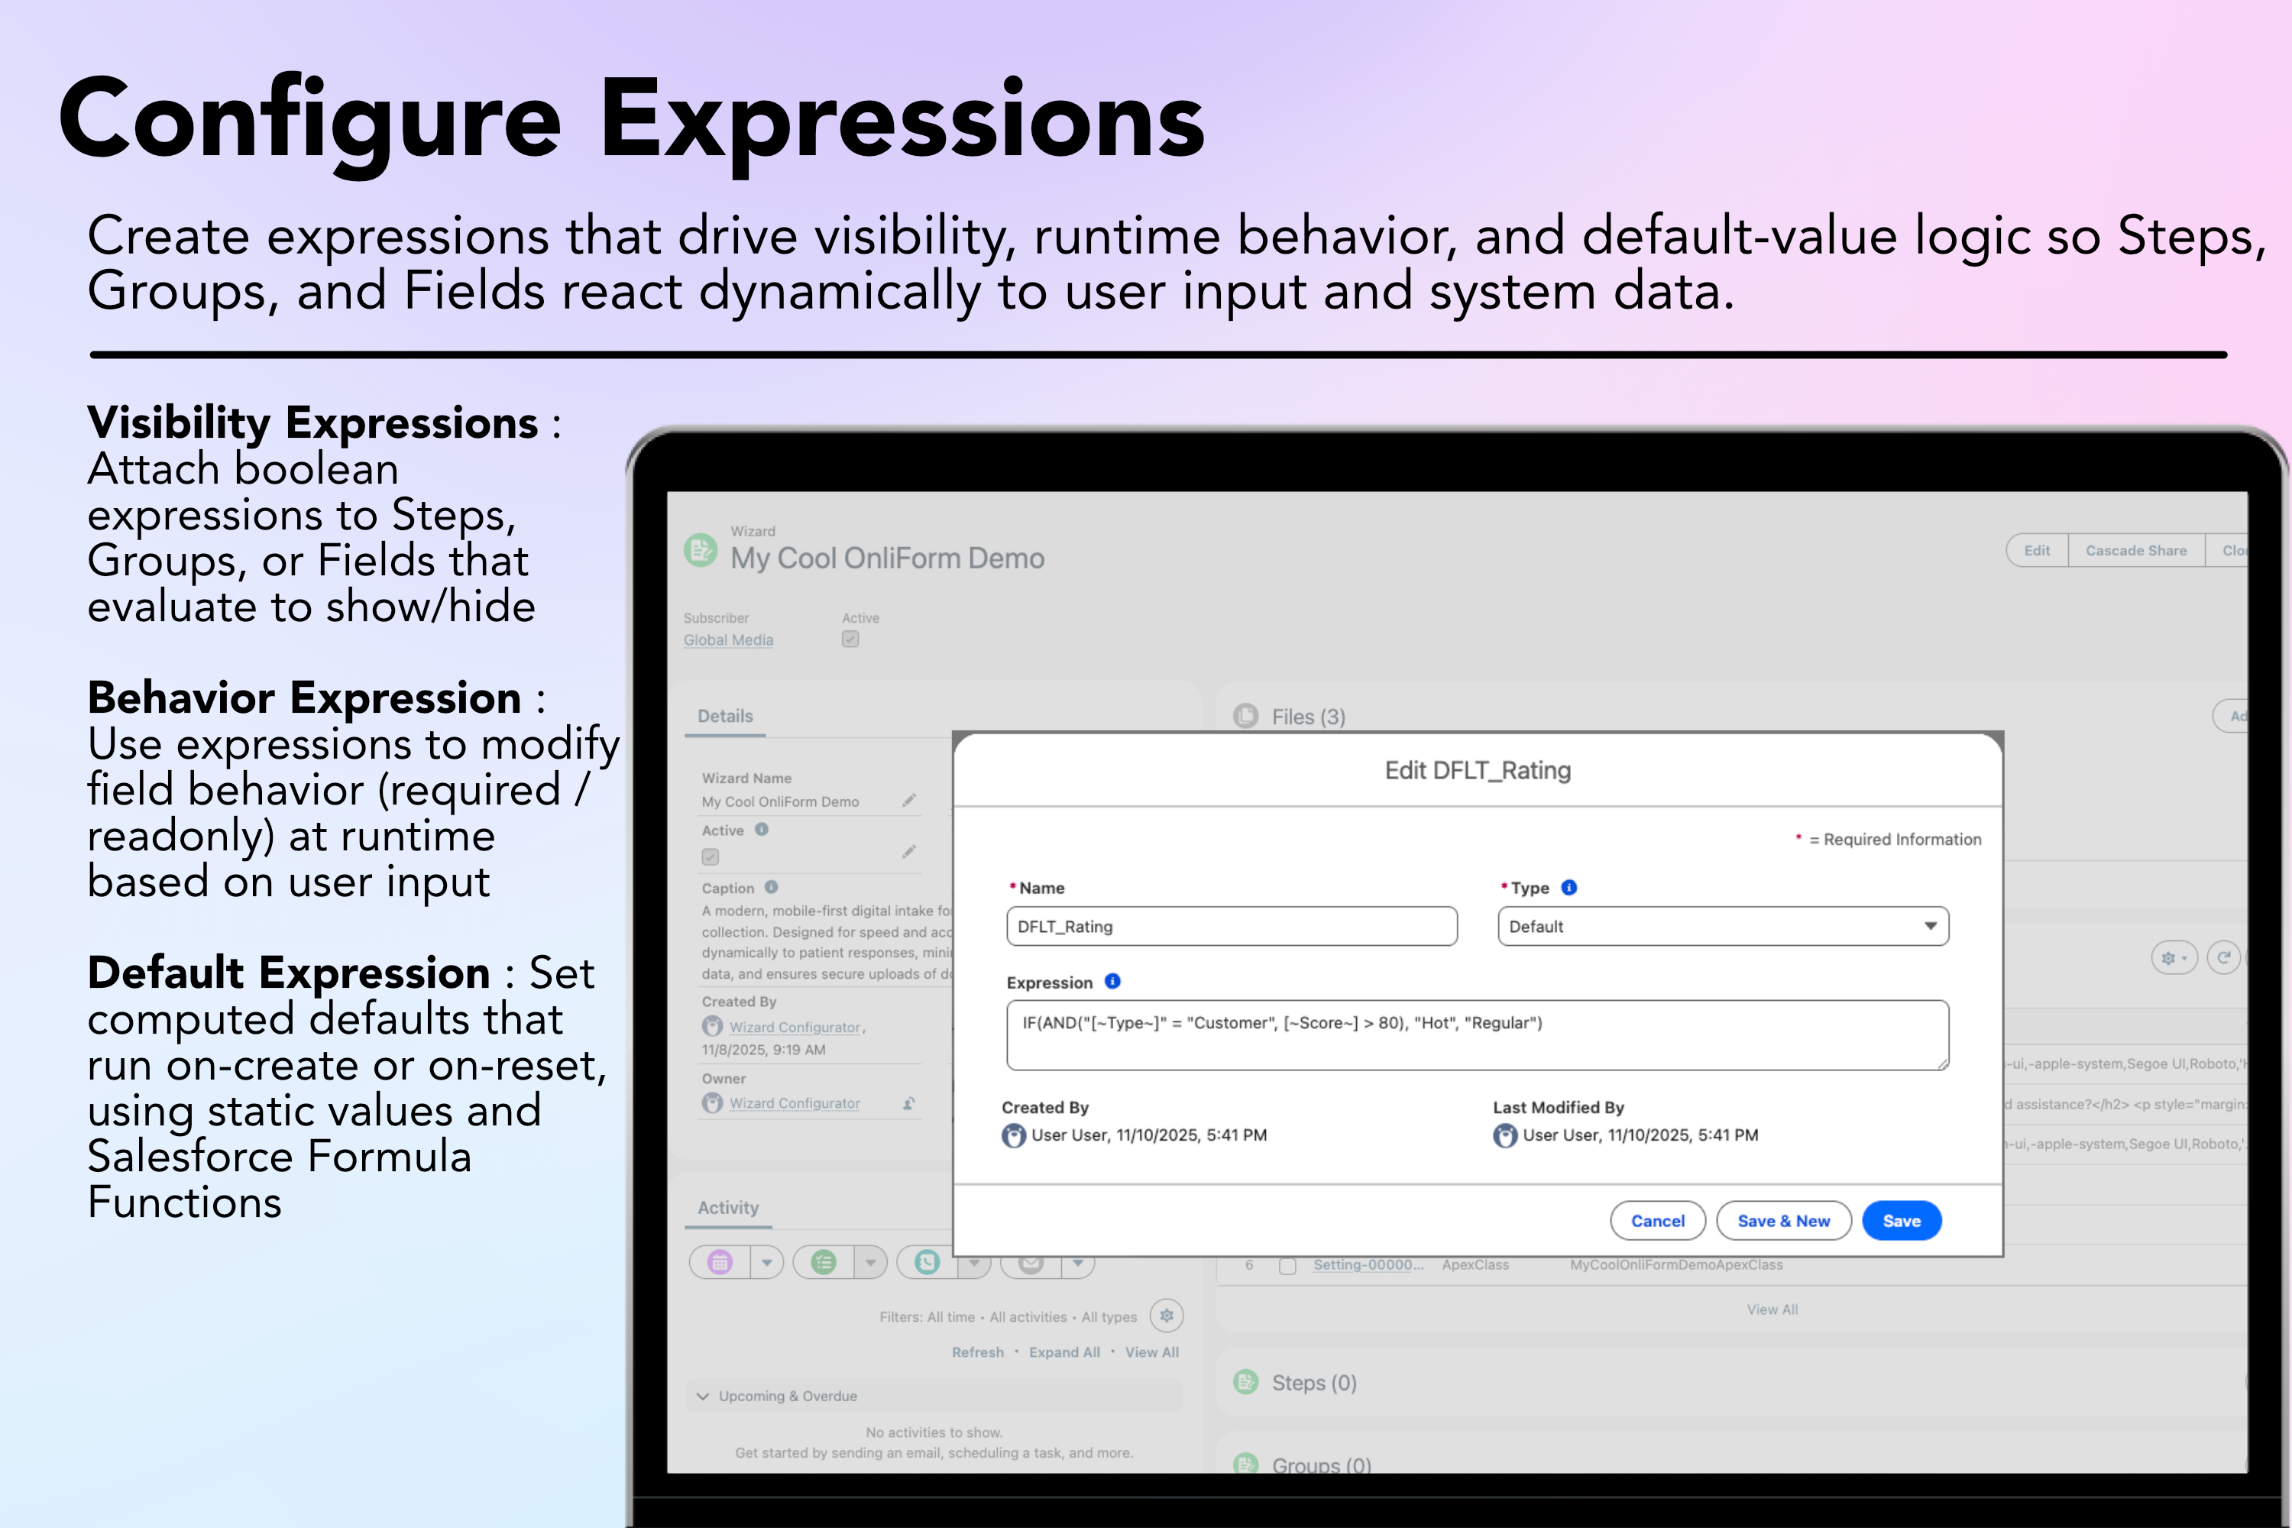
Task: Click the Log a Call phone icon
Action: pyautogui.click(x=927, y=1262)
